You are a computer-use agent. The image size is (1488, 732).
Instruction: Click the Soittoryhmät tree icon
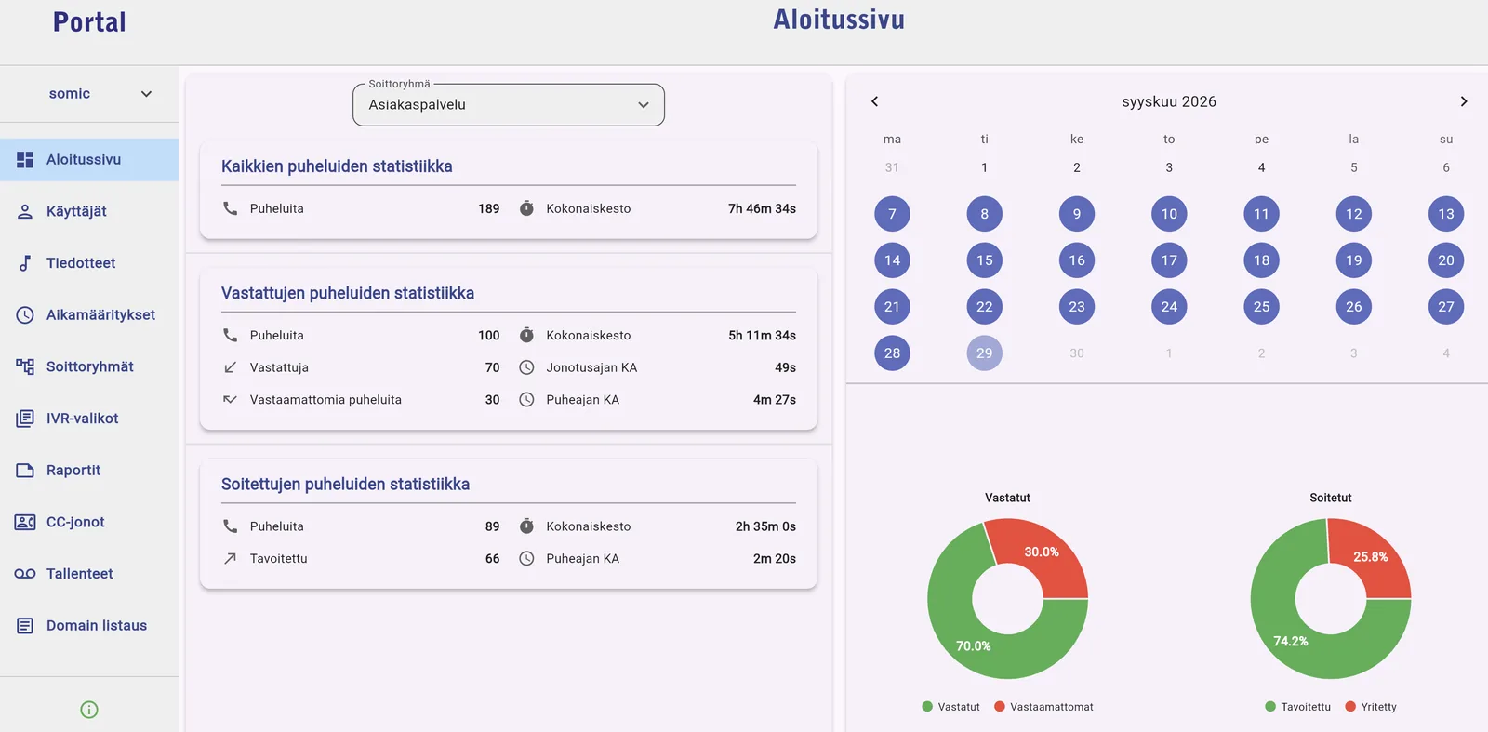click(x=25, y=366)
